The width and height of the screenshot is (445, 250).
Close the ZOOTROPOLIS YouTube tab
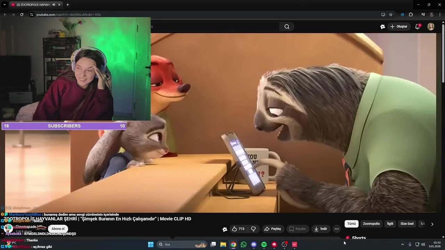click(59, 5)
